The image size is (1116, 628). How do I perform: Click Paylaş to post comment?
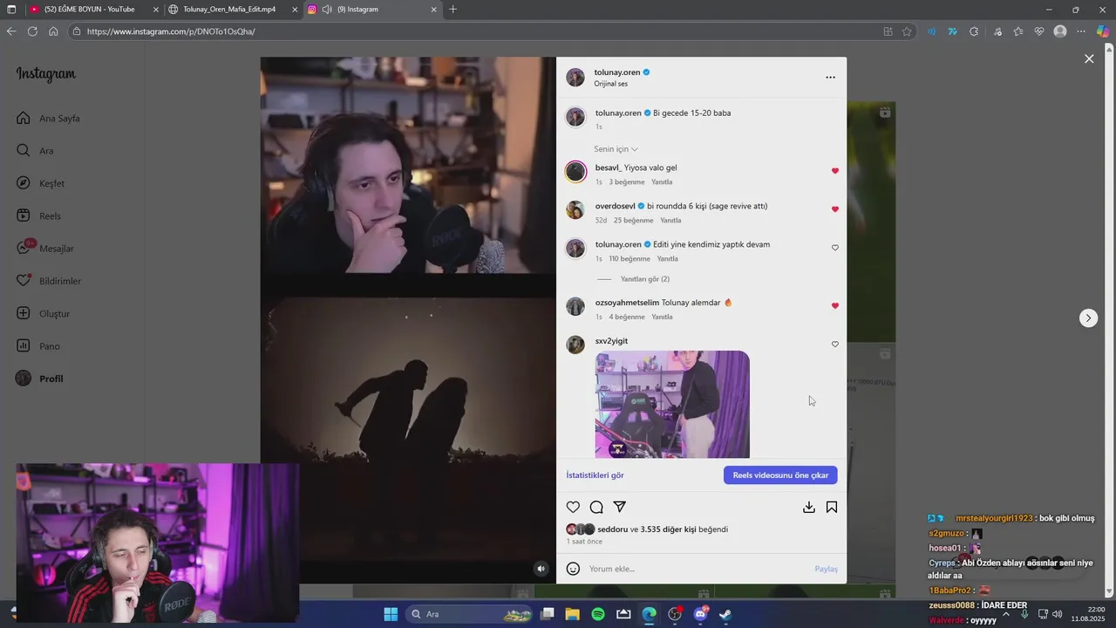tap(826, 569)
